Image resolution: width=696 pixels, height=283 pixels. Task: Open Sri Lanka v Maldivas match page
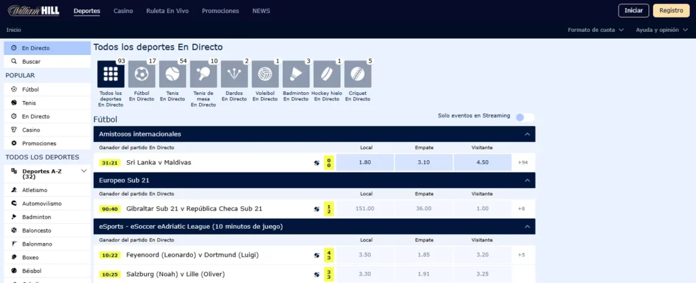coord(159,162)
